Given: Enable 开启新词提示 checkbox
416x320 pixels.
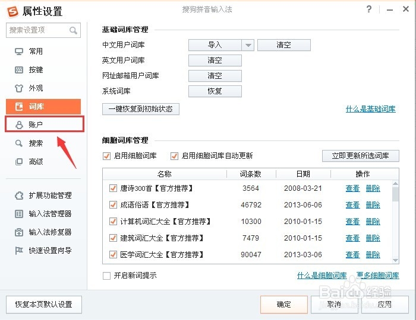Looking at the screenshot, I should tap(107, 276).
